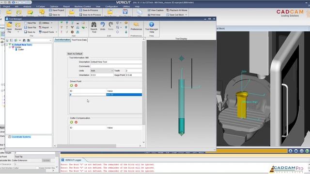The width and height of the screenshot is (310, 174).
Task: Open Tool Manager Help
Action: [152, 28]
